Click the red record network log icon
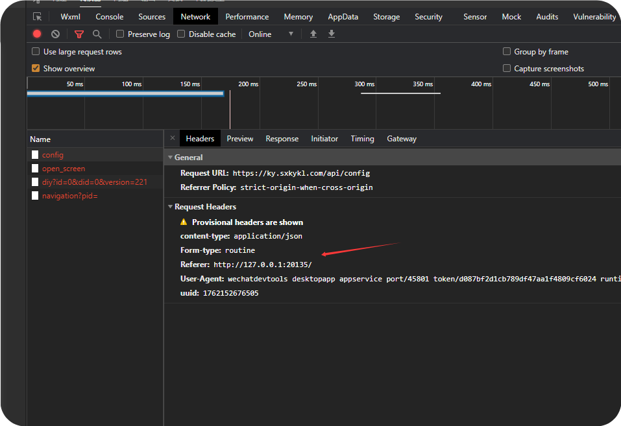Image resolution: width=621 pixels, height=426 pixels. pyautogui.click(x=37, y=34)
